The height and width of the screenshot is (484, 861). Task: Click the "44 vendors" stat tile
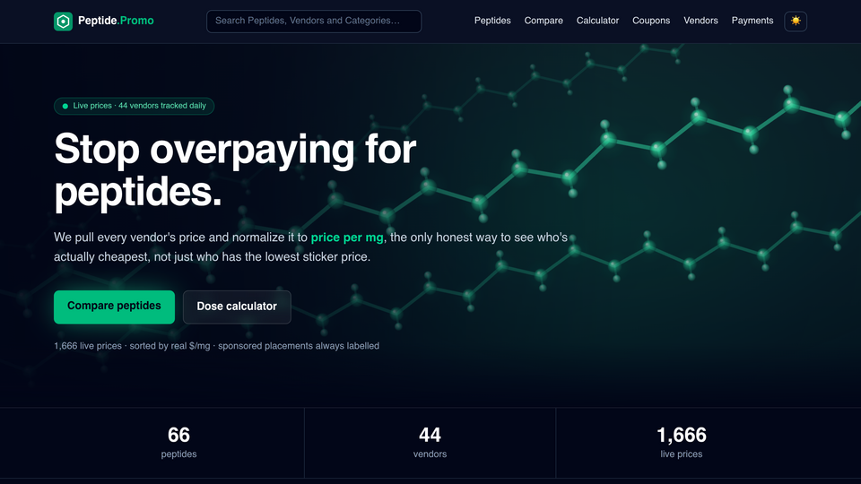point(430,443)
